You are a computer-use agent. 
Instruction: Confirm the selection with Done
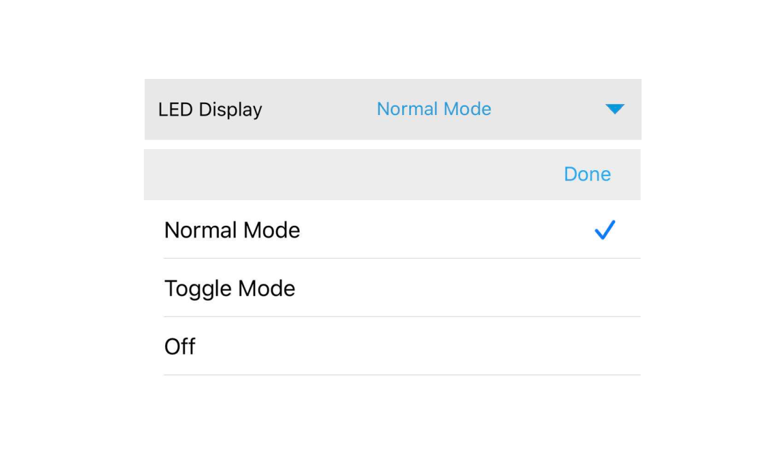pyautogui.click(x=587, y=174)
